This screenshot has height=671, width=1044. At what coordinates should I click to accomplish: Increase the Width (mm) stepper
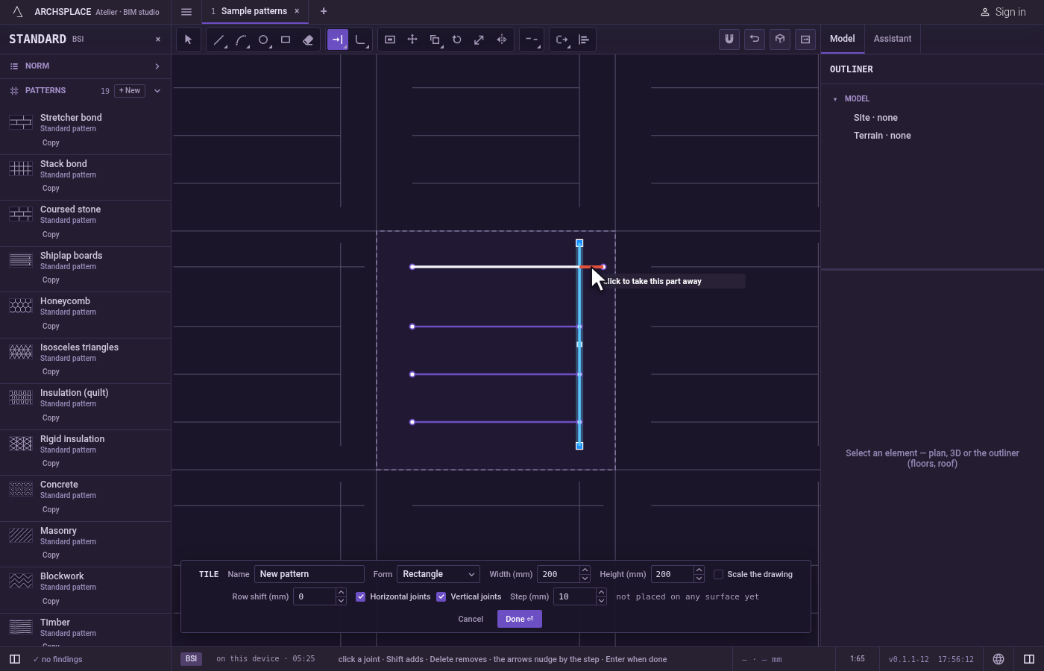[x=585, y=570]
